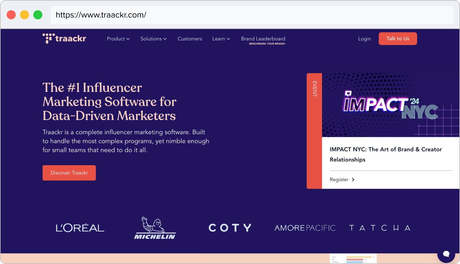Expand the Solutions dropdown menu

tap(154, 39)
